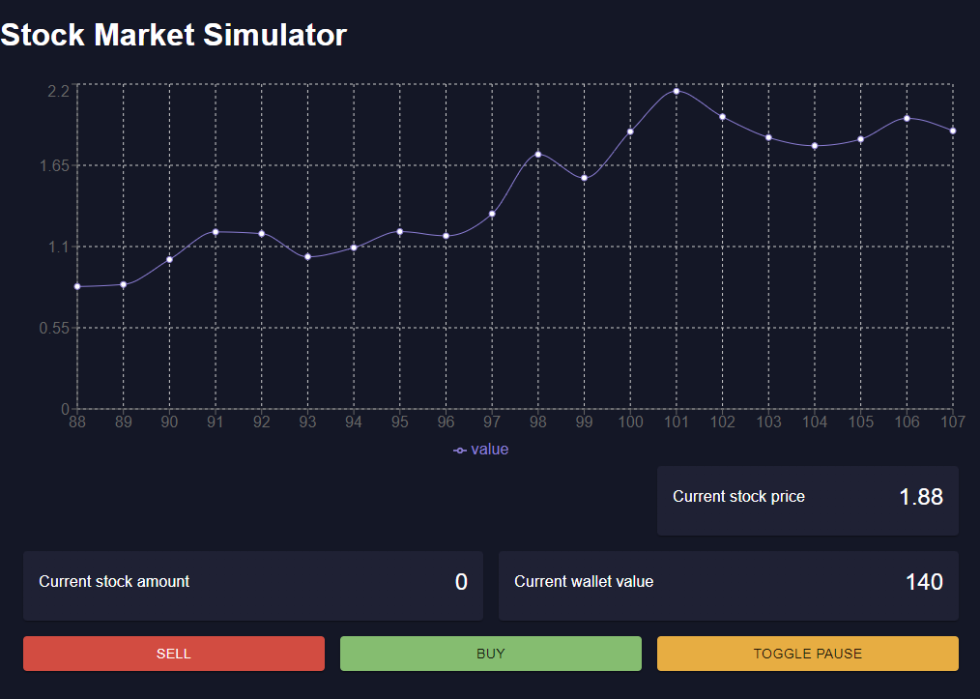The image size is (980, 699).
Task: Select the first data point at 88
Action: (x=77, y=286)
